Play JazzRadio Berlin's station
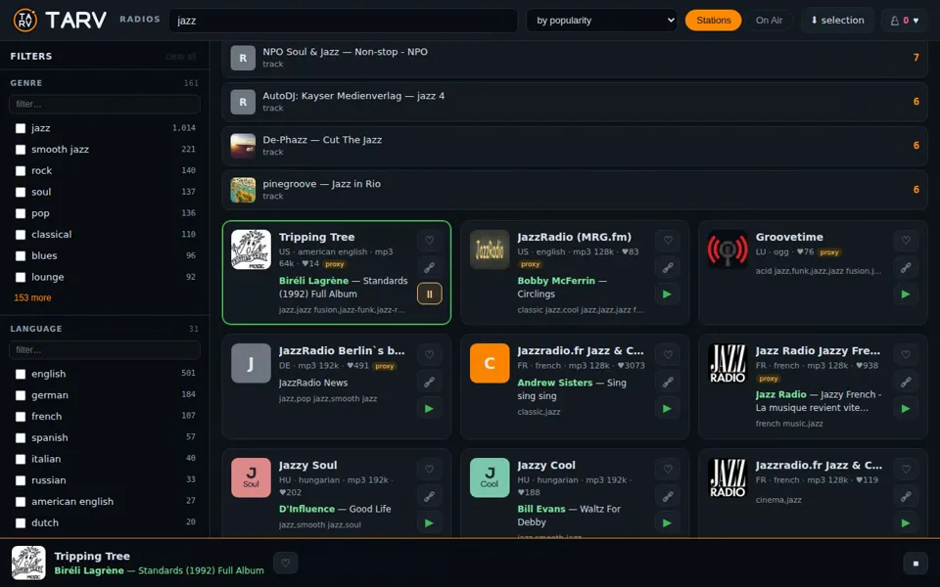This screenshot has height=587, width=940. [x=429, y=409]
